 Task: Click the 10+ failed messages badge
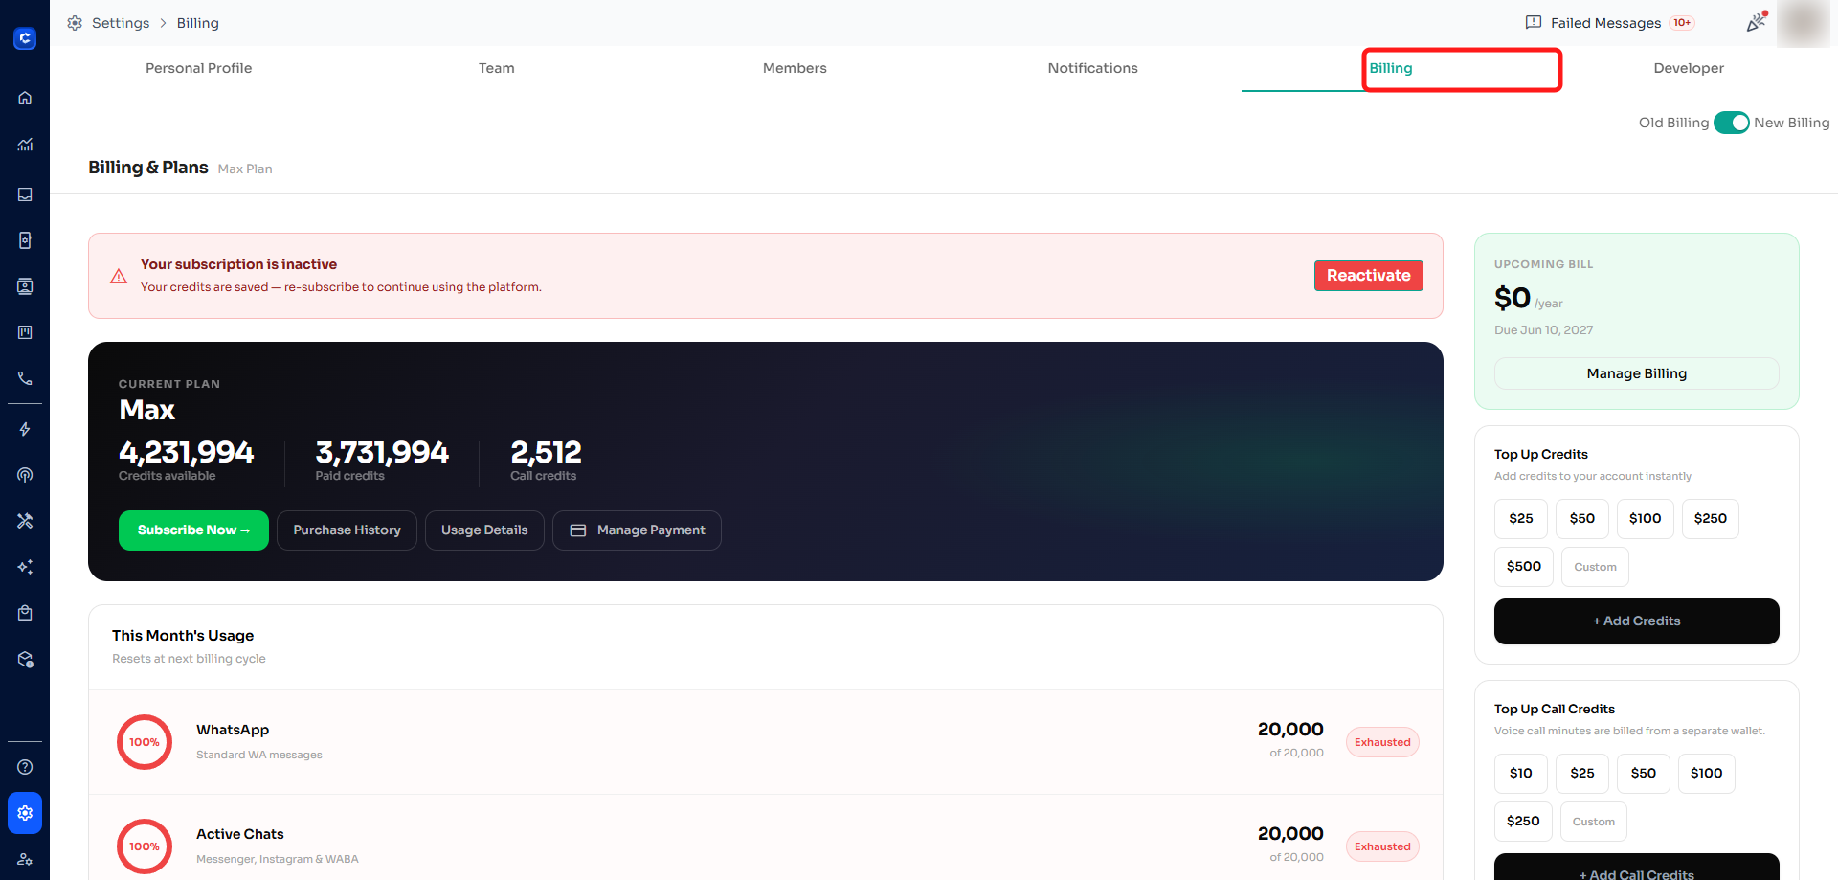(x=1682, y=23)
